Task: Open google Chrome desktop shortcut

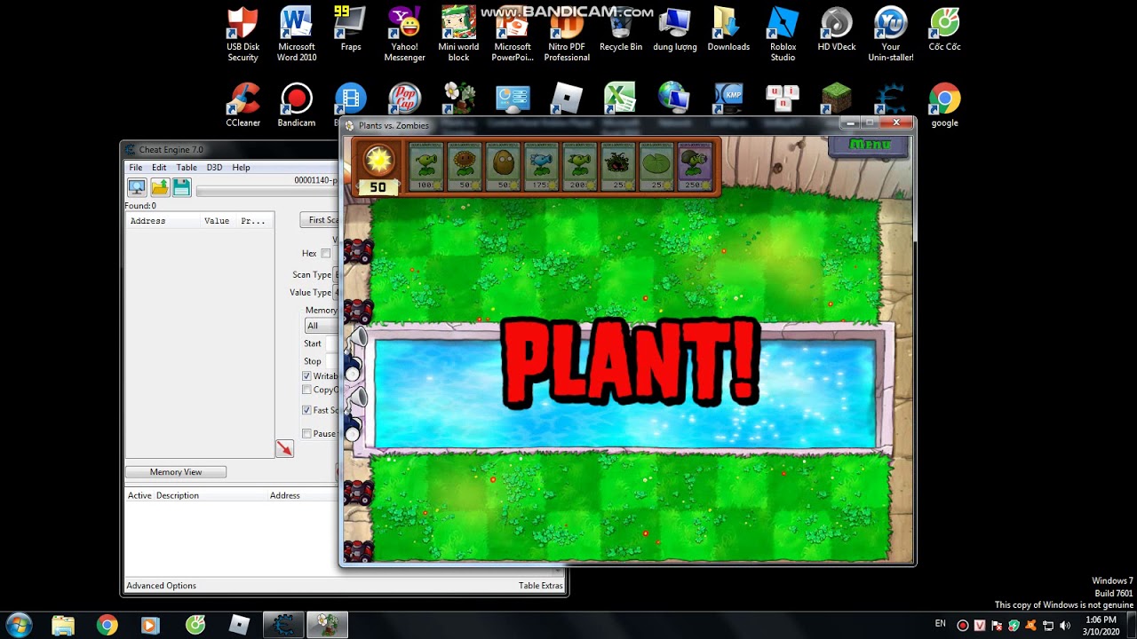Action: tap(944, 106)
